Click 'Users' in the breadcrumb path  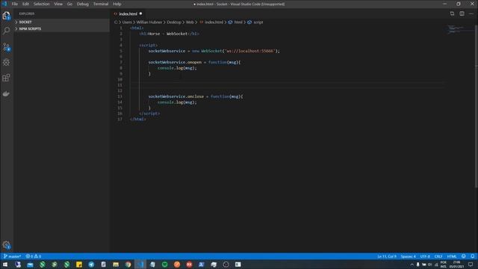coord(127,22)
